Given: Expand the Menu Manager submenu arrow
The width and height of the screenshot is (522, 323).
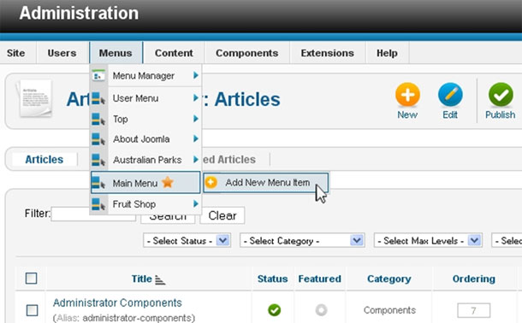Looking at the screenshot, I should click(196, 75).
